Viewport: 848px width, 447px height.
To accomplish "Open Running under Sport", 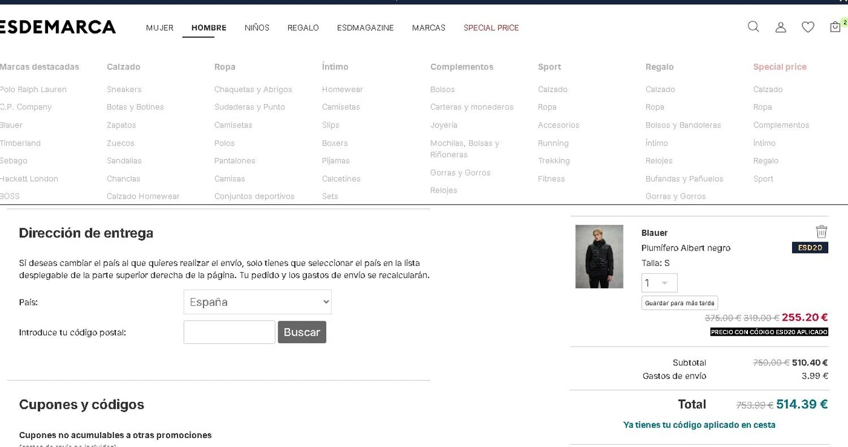I will [x=553, y=143].
